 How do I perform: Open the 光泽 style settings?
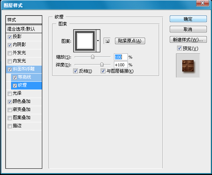click(17, 93)
